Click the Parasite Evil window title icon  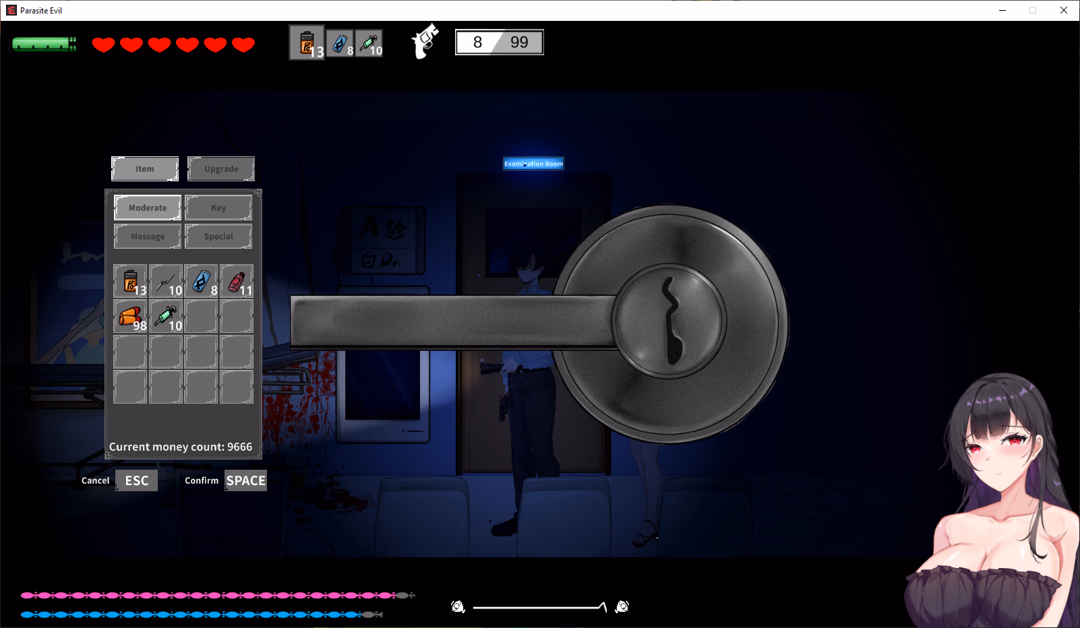click(11, 10)
